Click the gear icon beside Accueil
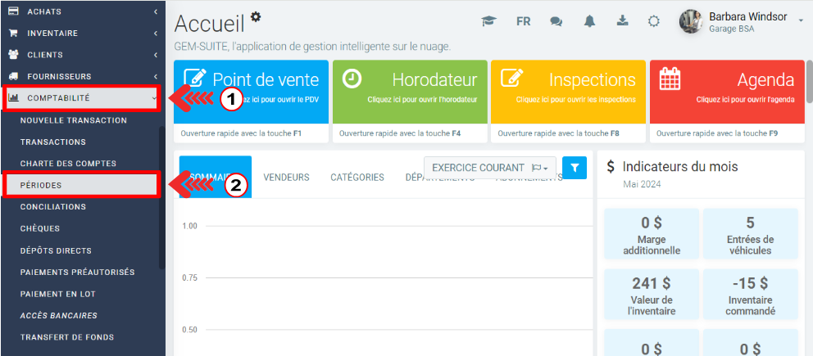The height and width of the screenshot is (356, 813). click(x=256, y=16)
